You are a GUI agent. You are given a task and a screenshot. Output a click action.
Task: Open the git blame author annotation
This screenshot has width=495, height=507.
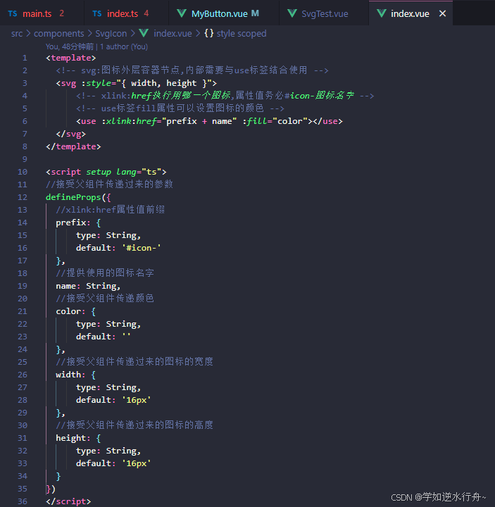tap(96, 46)
